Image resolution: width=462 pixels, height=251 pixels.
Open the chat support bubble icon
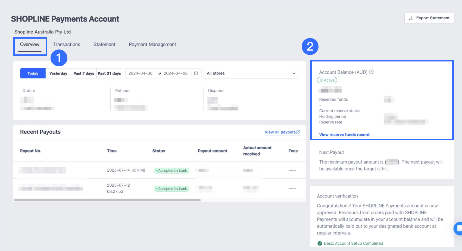click(458, 228)
